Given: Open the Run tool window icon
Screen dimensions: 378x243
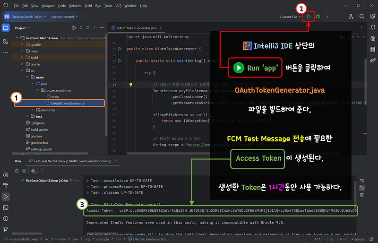Looking at the screenshot, I should [6, 197].
